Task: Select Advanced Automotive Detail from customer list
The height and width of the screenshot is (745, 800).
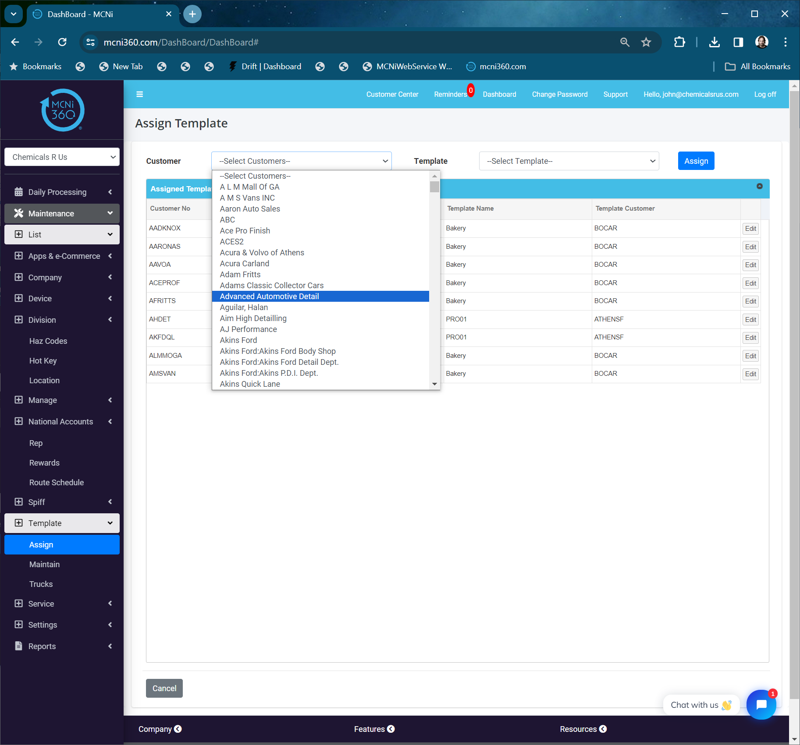Action: coord(269,296)
